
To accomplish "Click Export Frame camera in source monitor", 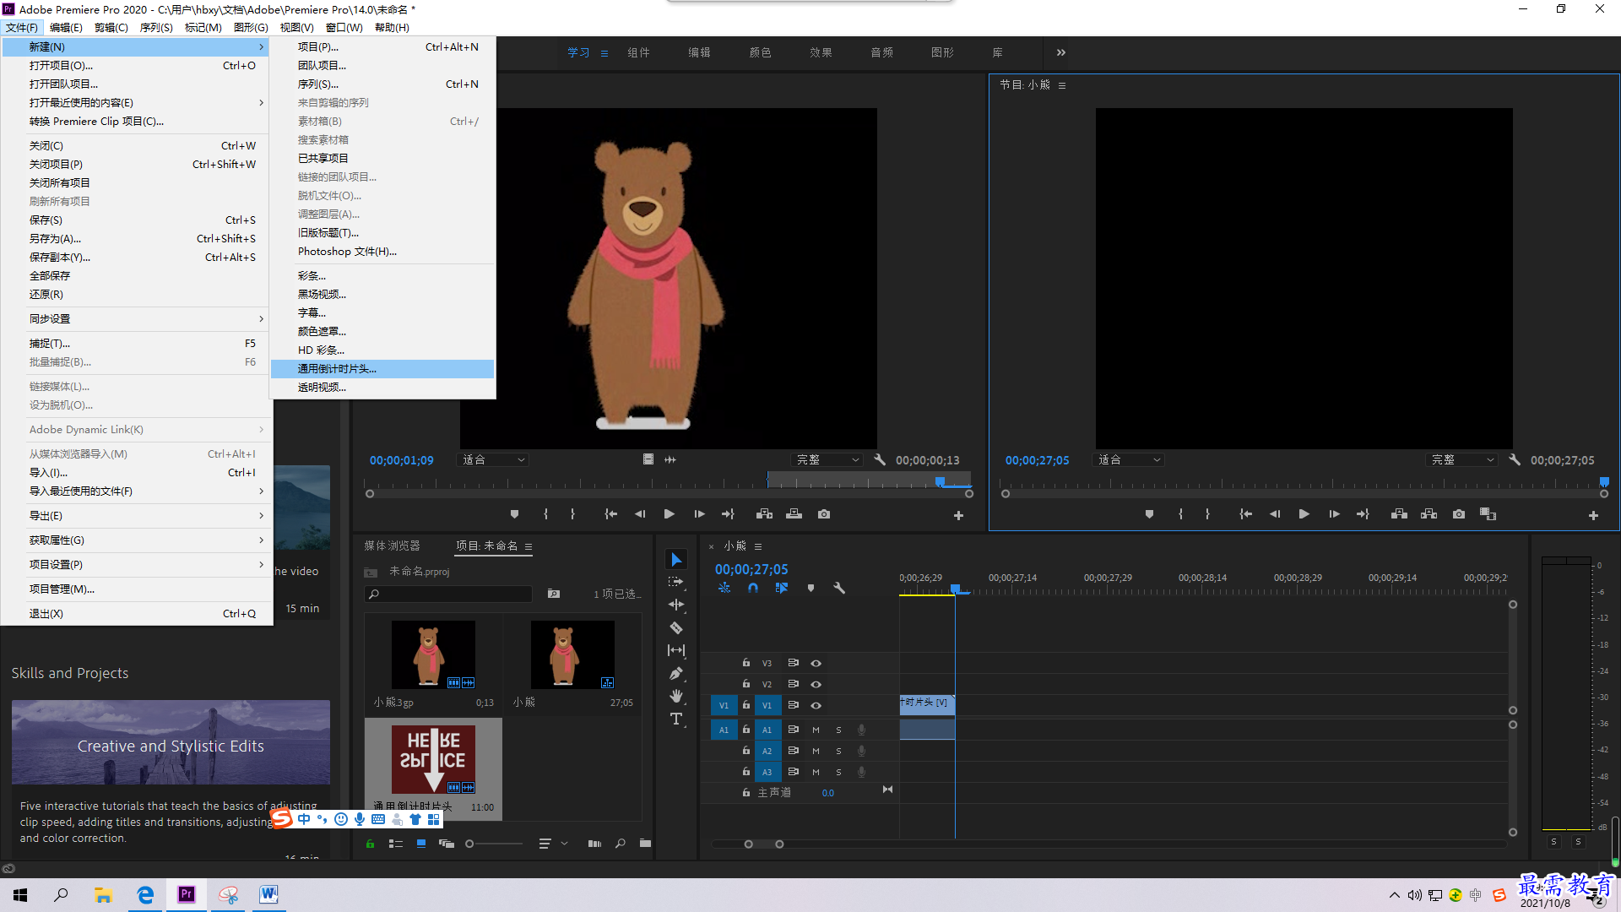I will [824, 514].
